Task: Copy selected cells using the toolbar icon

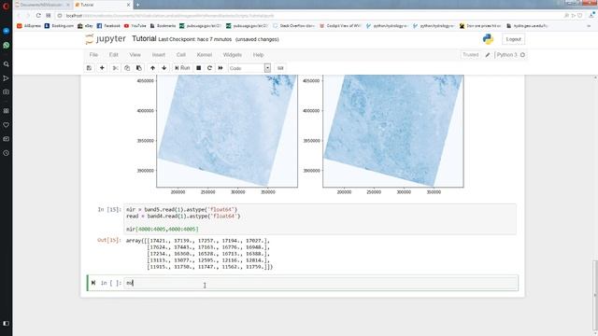Action: point(127,68)
